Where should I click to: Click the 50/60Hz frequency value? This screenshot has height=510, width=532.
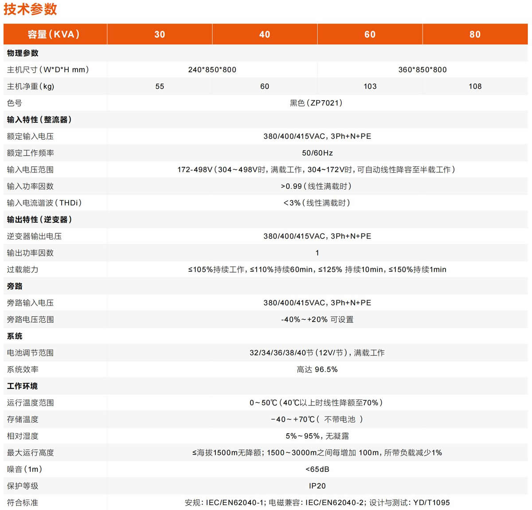click(317, 153)
